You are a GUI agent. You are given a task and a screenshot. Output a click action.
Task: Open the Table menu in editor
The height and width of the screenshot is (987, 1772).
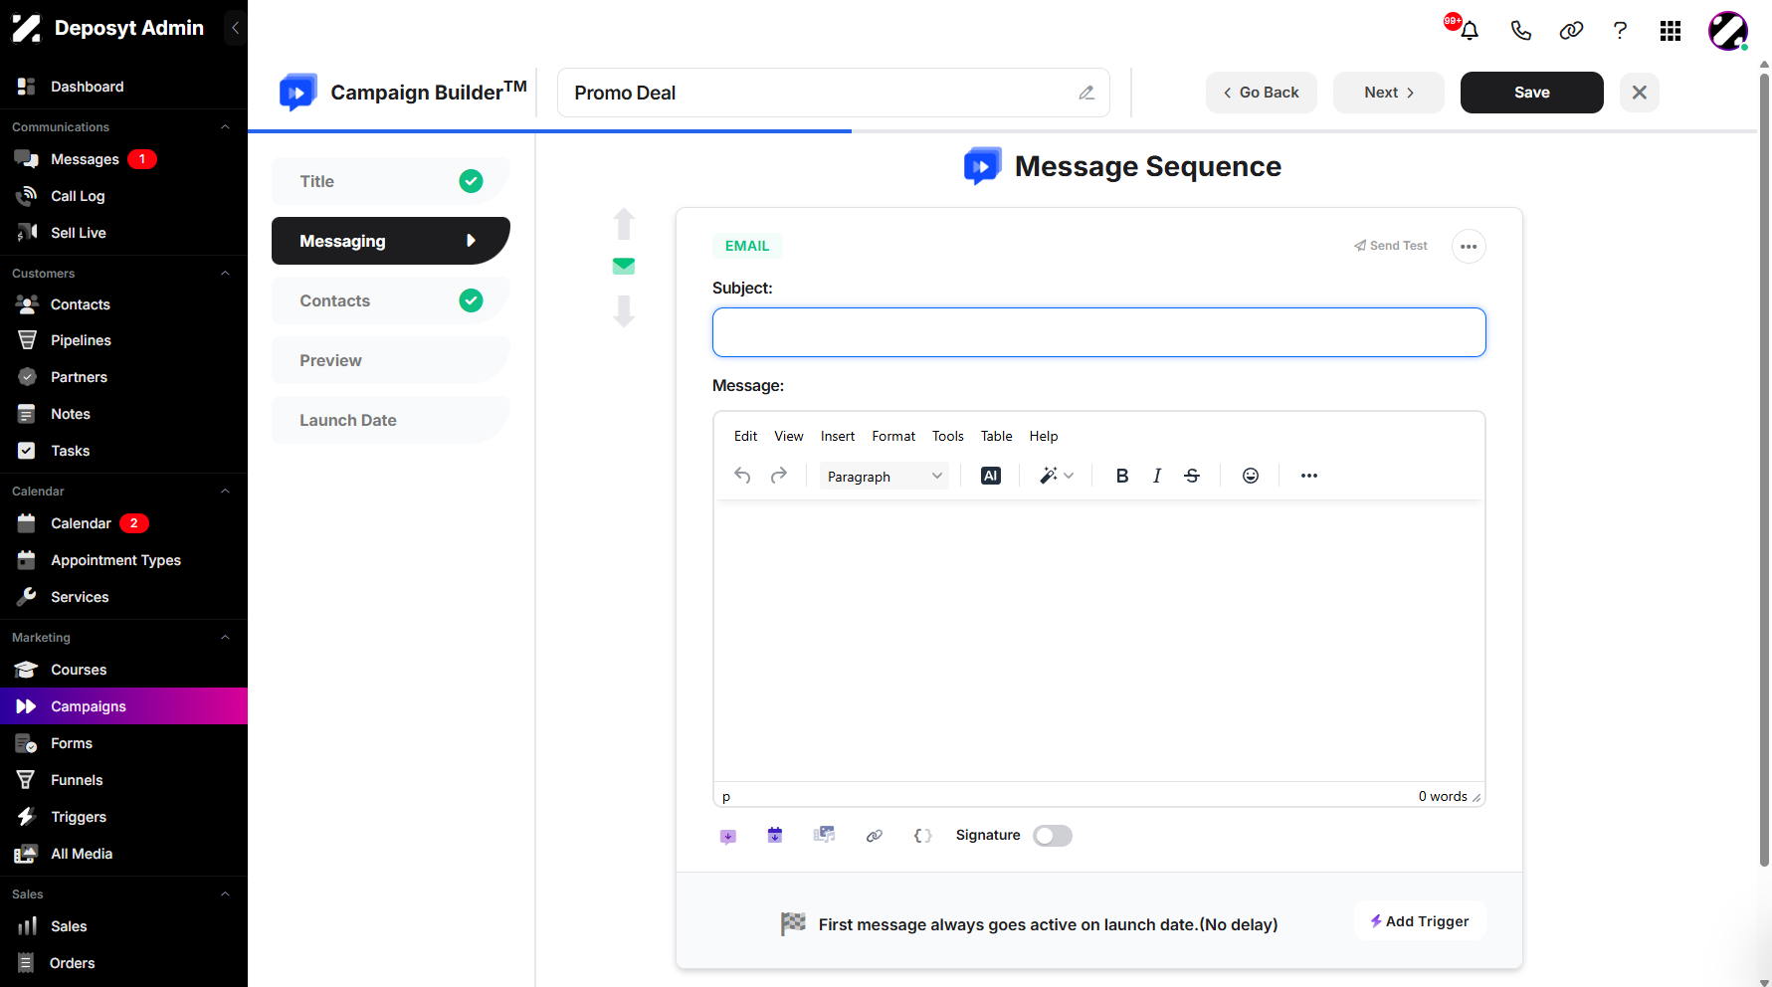point(996,436)
